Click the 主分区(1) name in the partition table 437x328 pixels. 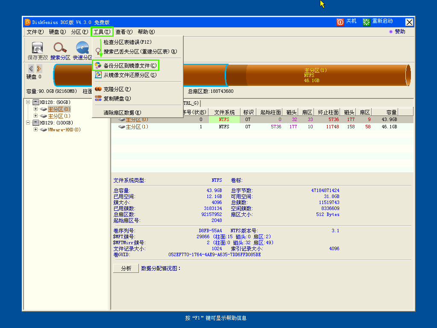(x=137, y=127)
